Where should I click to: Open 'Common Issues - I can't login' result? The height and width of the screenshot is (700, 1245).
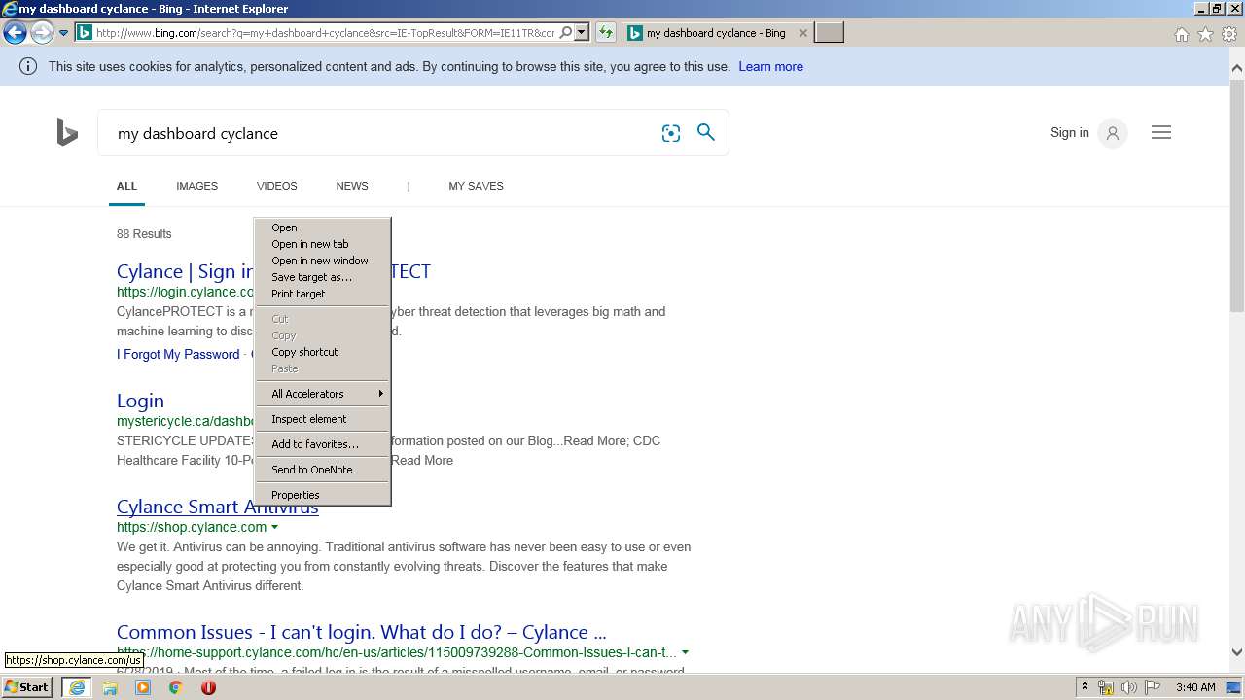(x=361, y=632)
